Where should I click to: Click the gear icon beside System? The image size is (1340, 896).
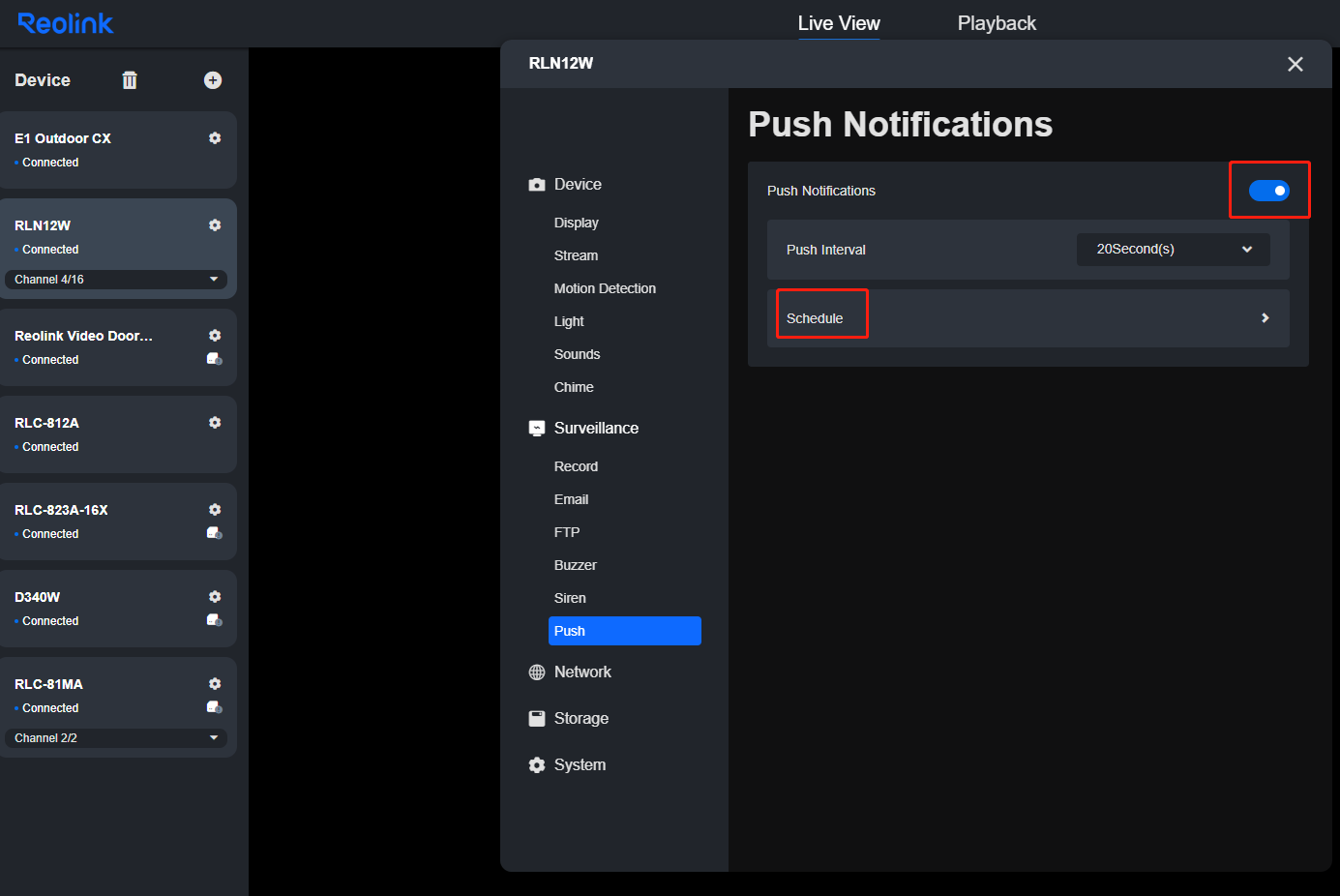click(x=537, y=765)
